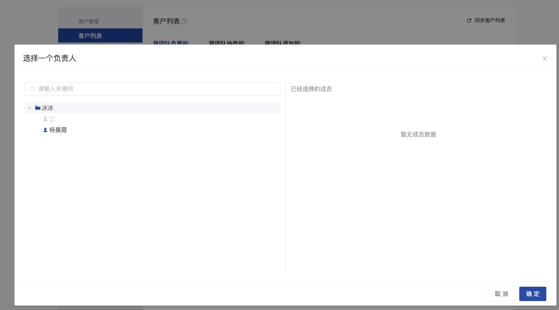Close the 选择一个负责人 dialog
This screenshot has width=559, height=310.
(x=544, y=58)
